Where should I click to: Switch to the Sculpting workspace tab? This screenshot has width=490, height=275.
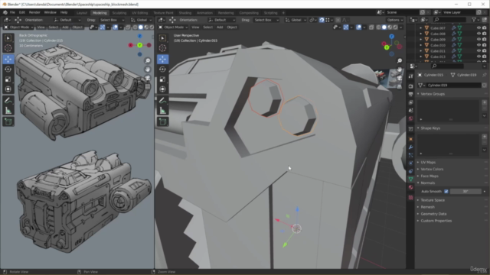coord(119,13)
